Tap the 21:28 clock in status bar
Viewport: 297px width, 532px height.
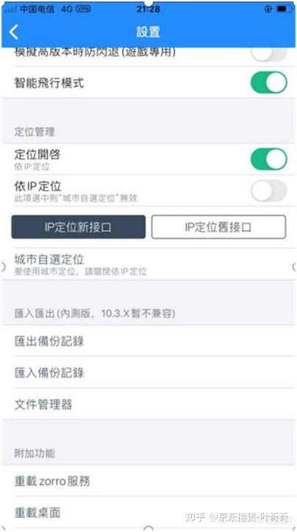pos(148,9)
